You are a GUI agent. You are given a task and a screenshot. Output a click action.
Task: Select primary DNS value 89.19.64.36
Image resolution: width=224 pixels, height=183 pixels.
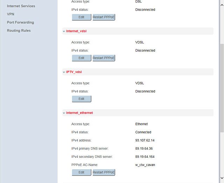tap(144, 149)
